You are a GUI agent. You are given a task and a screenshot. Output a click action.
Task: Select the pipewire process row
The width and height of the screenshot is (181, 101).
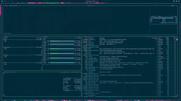point(130,92)
